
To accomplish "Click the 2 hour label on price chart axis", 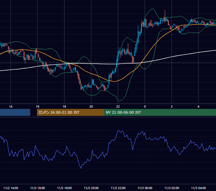I will point(172,107).
